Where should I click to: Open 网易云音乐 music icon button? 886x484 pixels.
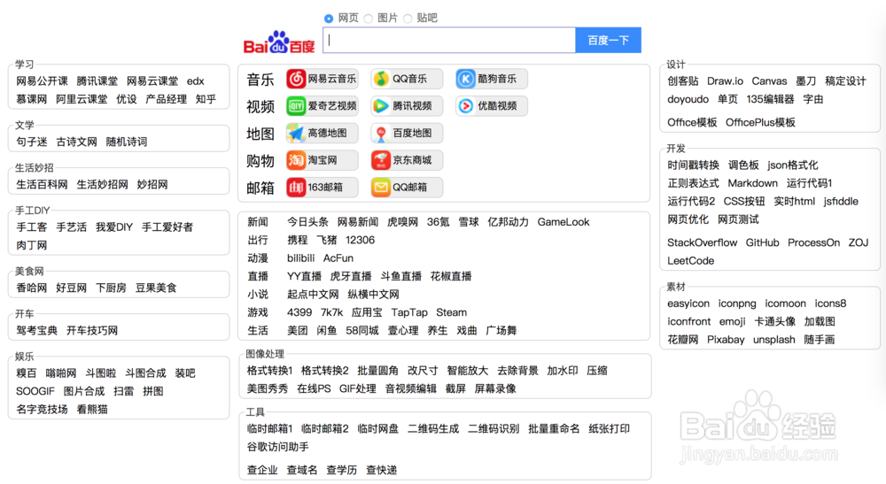click(x=323, y=79)
